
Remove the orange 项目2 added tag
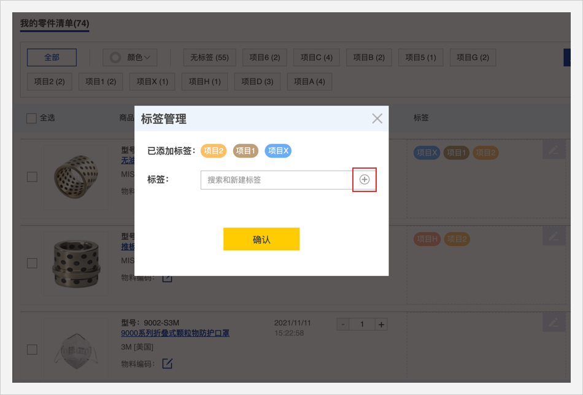(214, 151)
